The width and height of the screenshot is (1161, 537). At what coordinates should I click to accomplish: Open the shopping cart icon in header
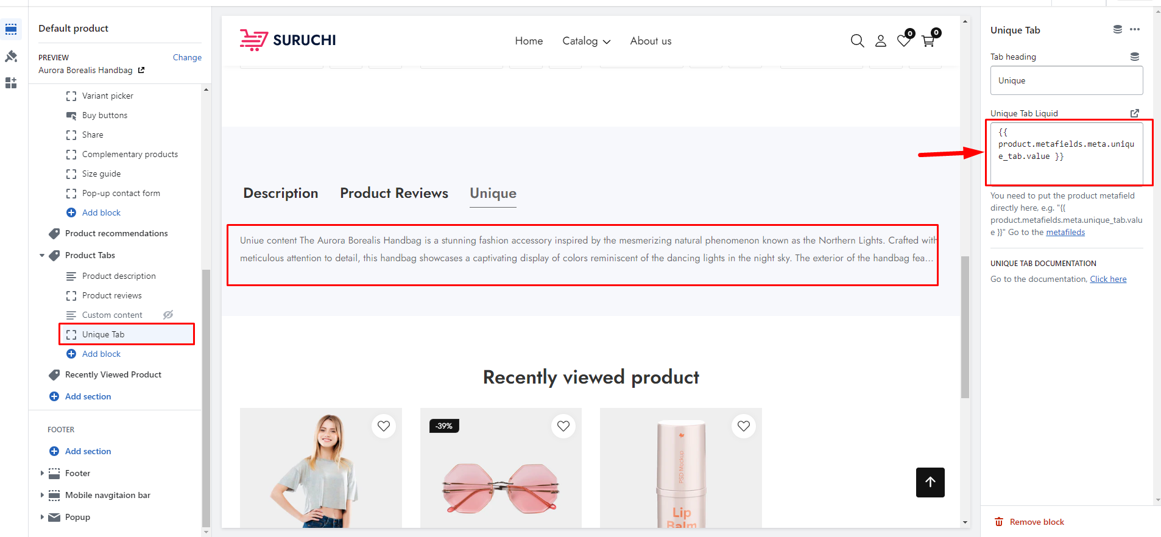[928, 41]
